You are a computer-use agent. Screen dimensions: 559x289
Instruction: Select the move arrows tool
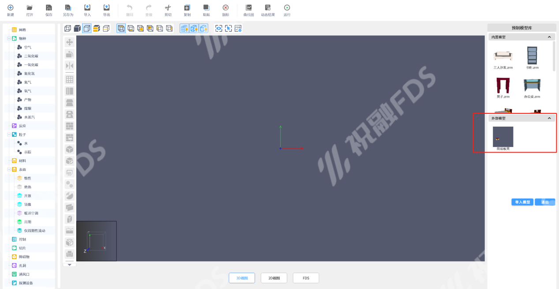click(69, 42)
